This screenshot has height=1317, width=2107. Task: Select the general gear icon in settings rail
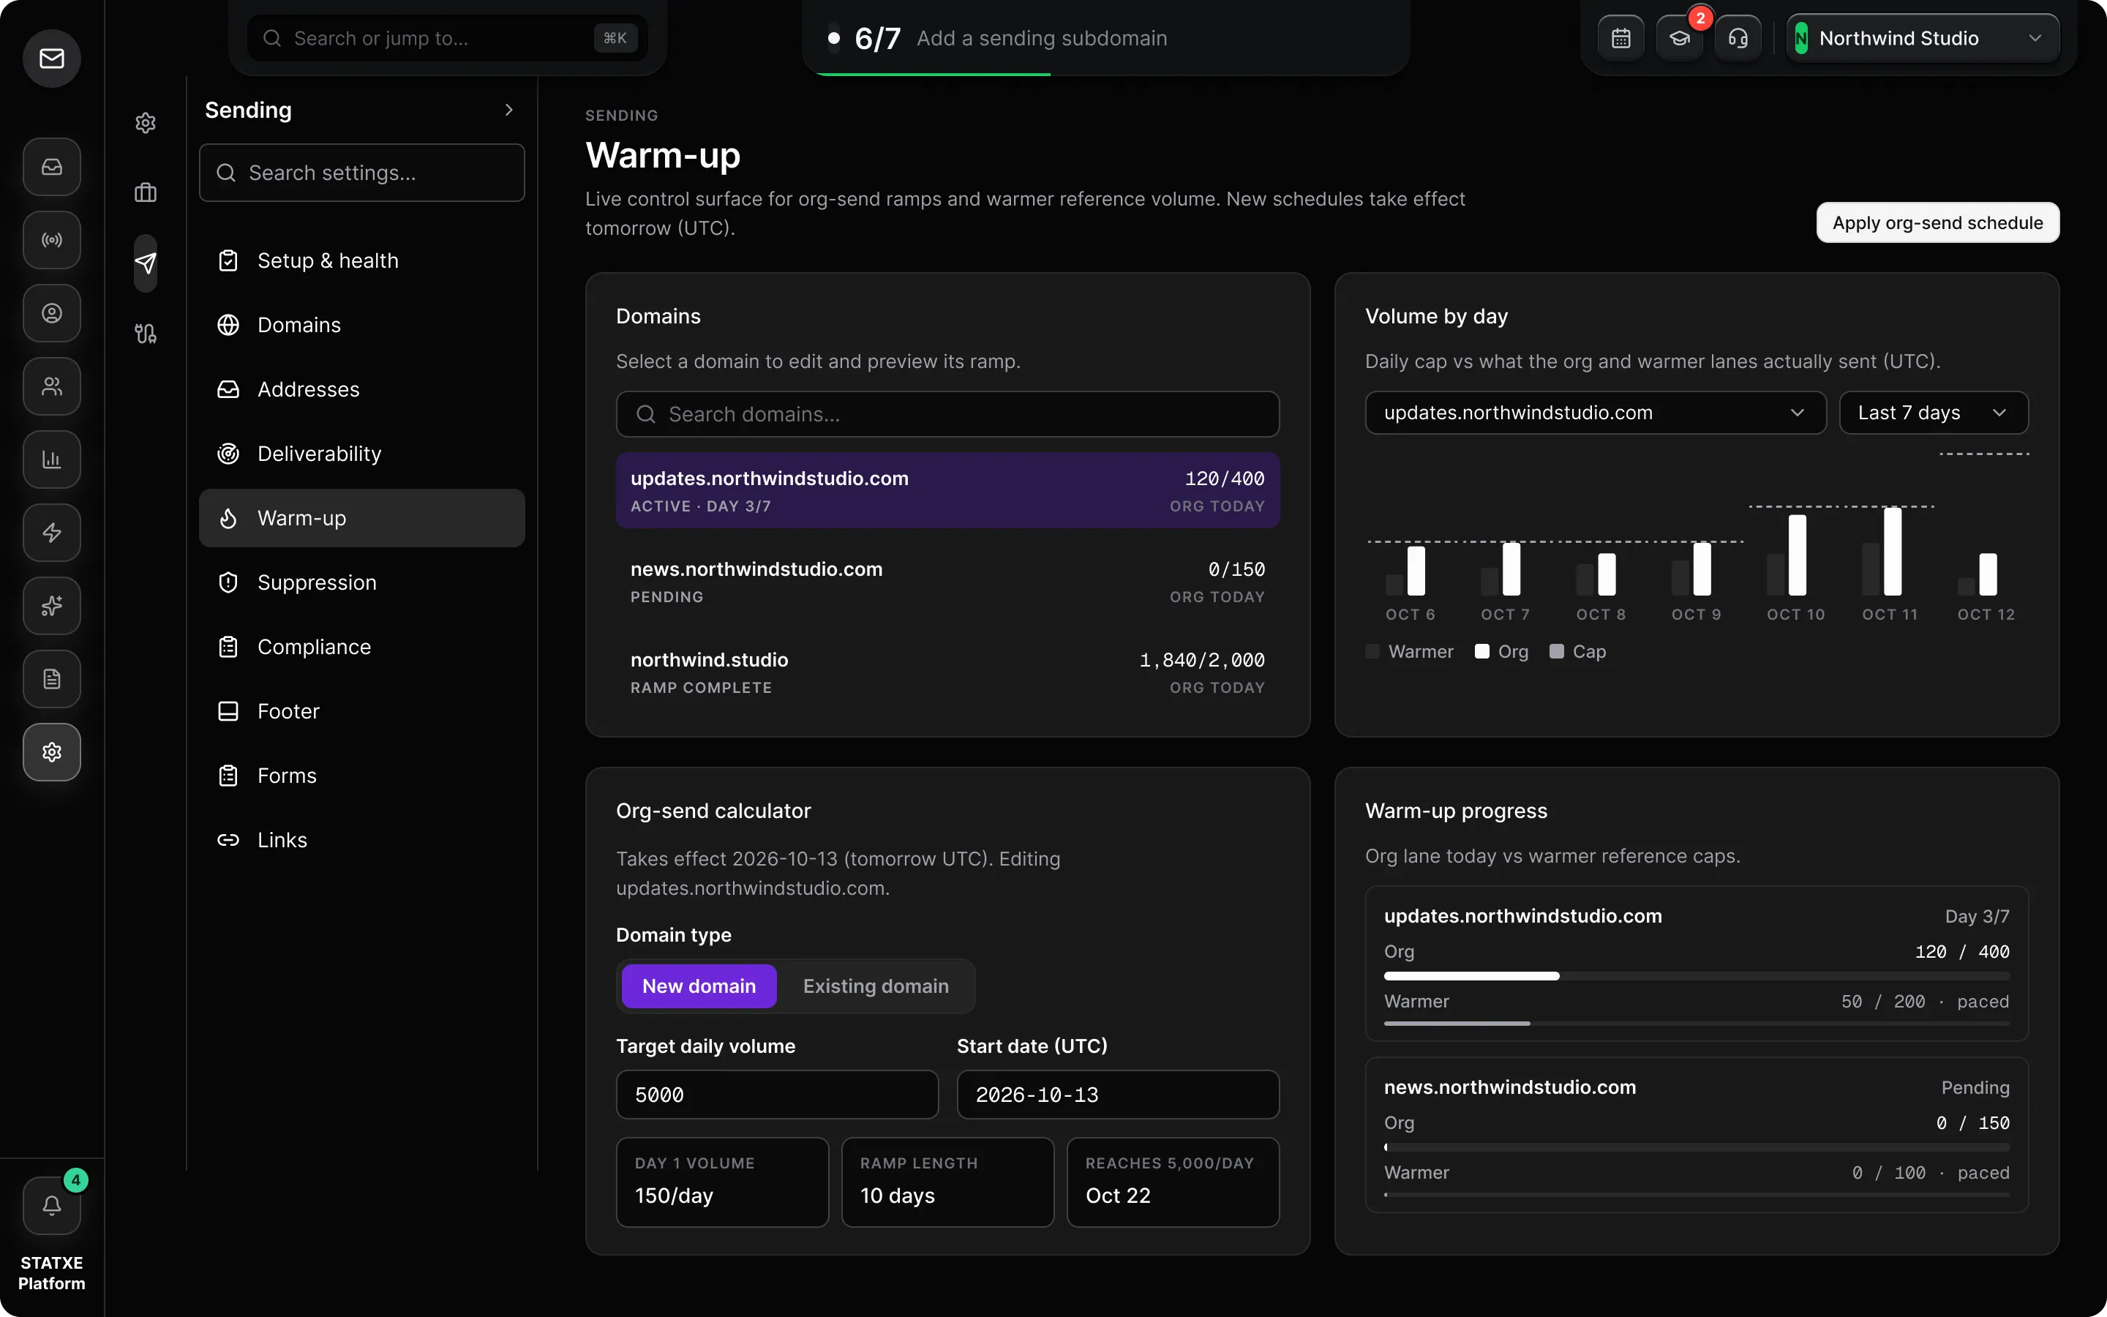(146, 123)
